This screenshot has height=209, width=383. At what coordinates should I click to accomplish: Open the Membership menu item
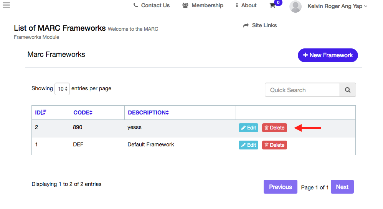(x=207, y=5)
